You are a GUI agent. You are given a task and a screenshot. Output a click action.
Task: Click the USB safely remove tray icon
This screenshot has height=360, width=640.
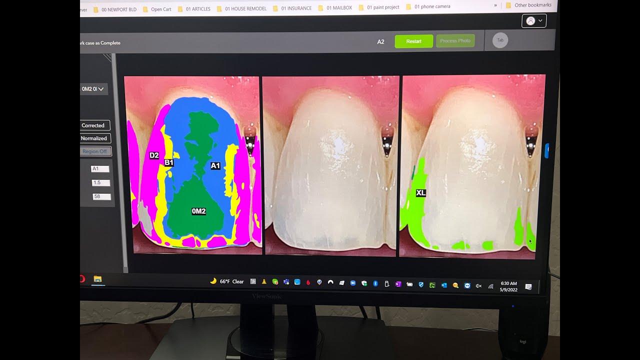[x=387, y=284]
